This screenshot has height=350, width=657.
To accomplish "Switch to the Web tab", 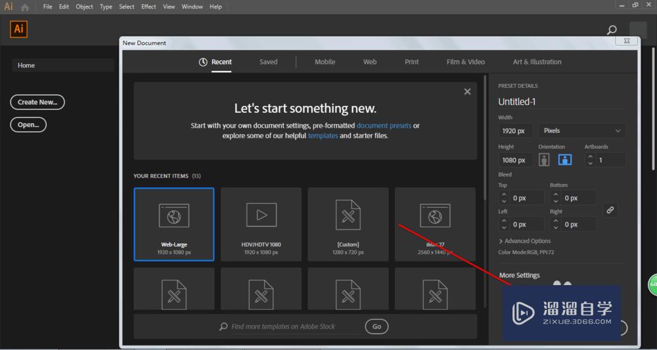I will [369, 62].
